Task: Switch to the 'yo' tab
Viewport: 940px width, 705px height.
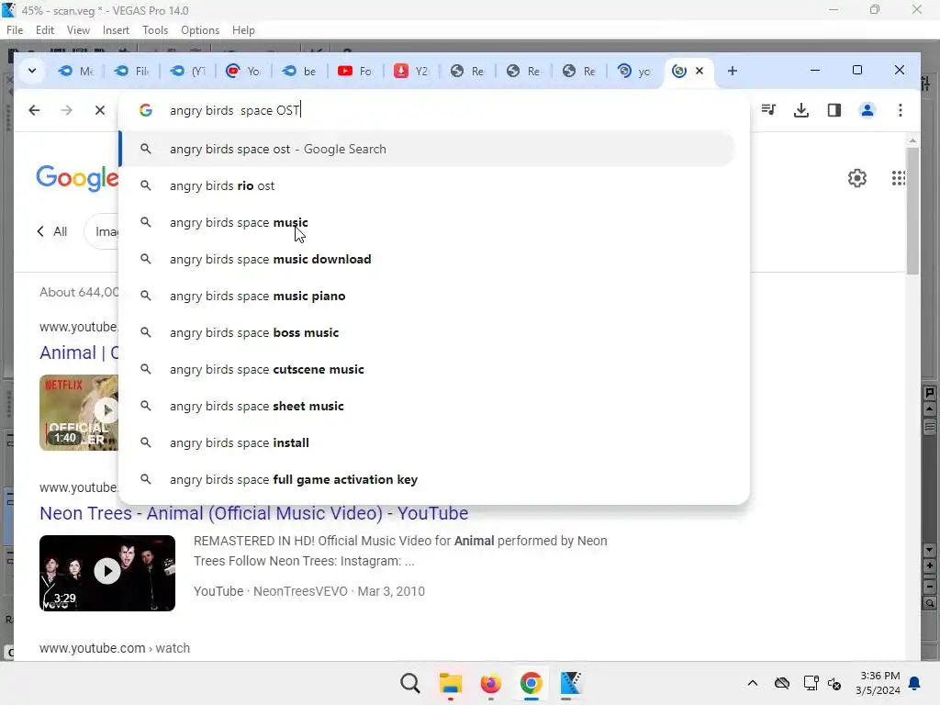Action: click(x=634, y=71)
